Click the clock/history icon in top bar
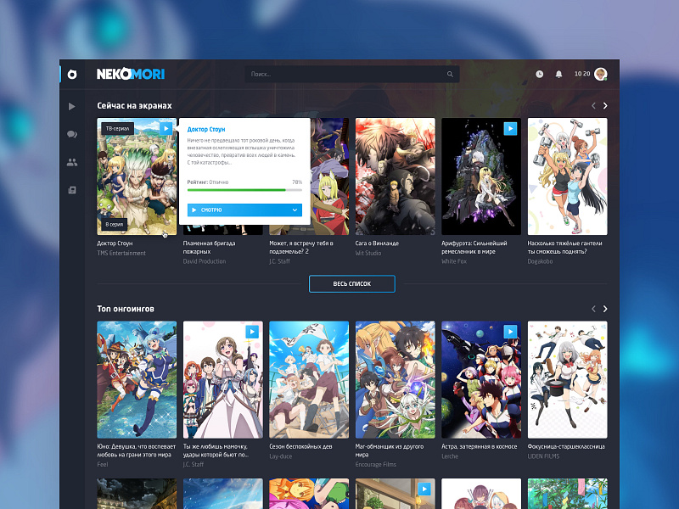 click(x=539, y=74)
